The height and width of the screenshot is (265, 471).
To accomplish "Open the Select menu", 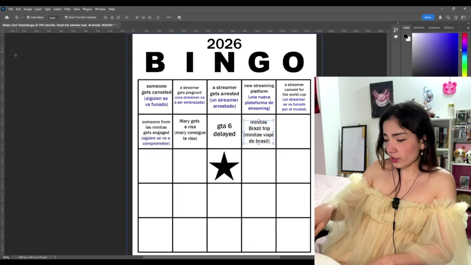I will point(57,9).
